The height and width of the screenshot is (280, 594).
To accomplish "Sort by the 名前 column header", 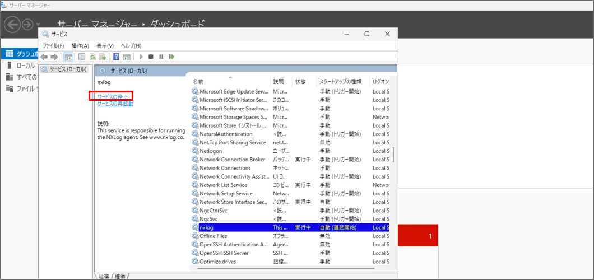I will click(198, 82).
